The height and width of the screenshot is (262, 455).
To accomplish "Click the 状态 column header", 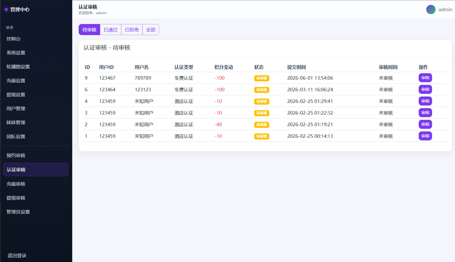I will click(259, 67).
